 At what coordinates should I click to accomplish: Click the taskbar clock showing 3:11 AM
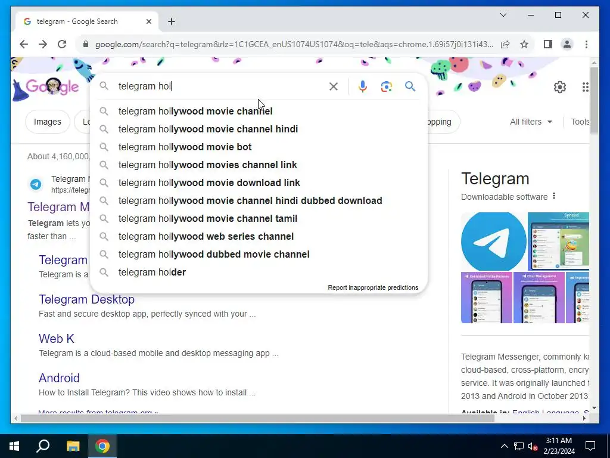[x=559, y=446]
